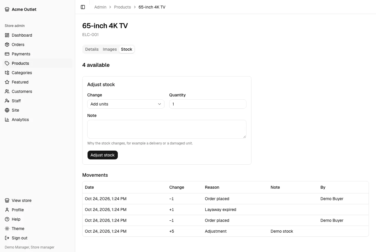Click the Acme Outlet store logo icon
376x252 pixels.
point(7,9)
